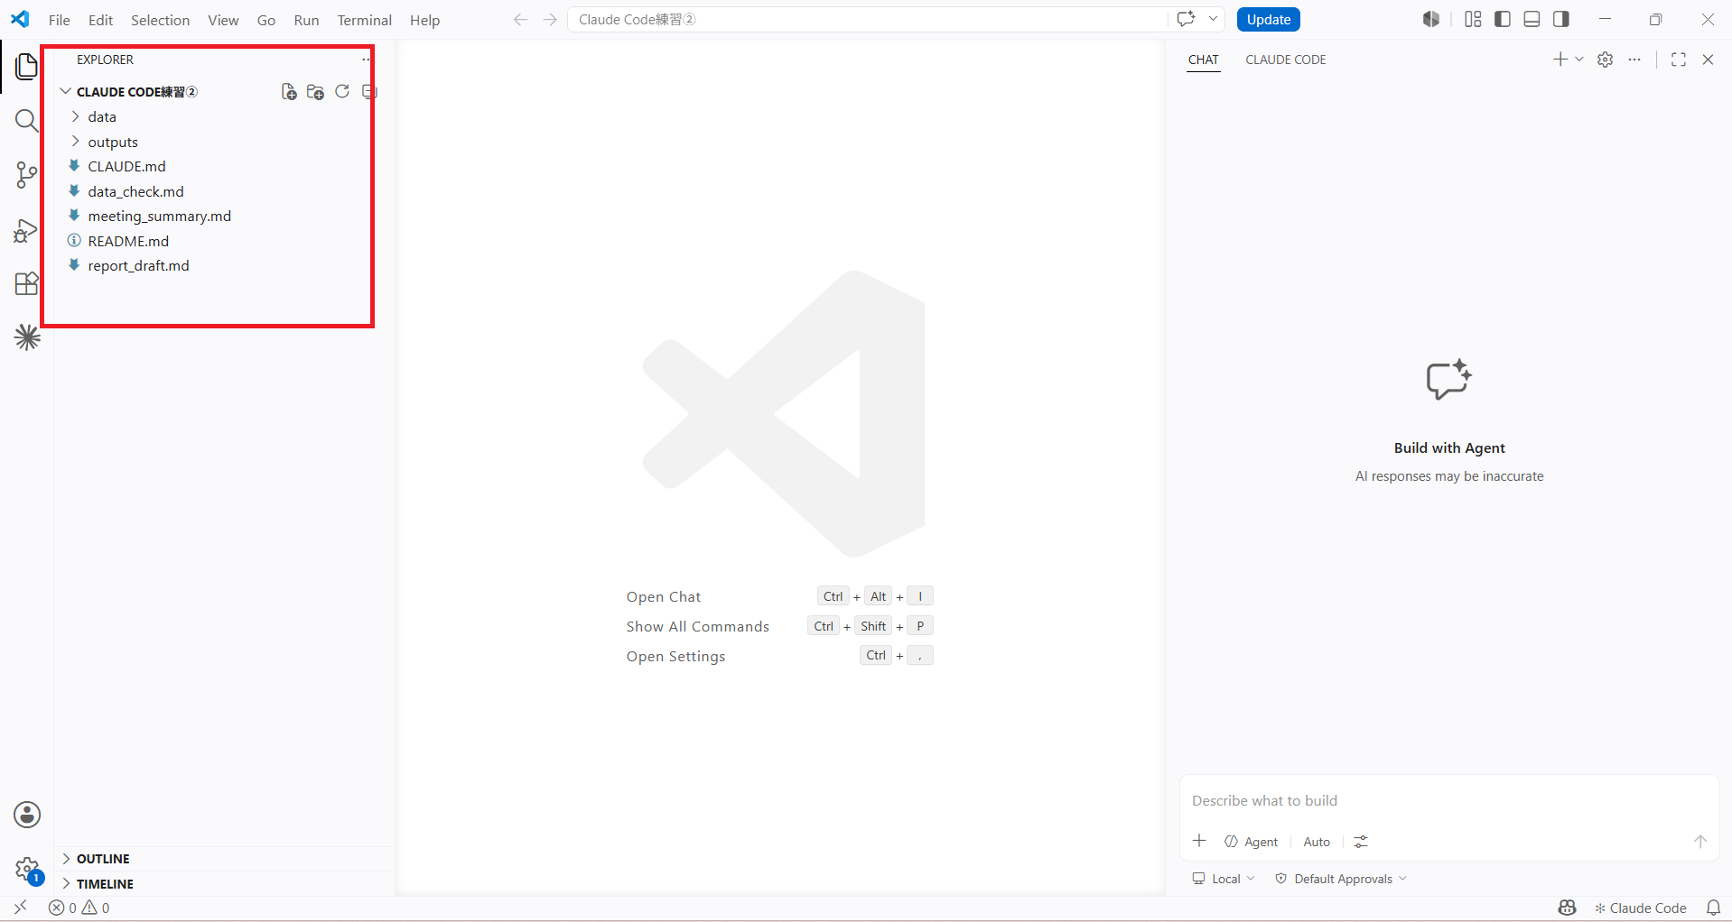Open the File menu
The width and height of the screenshot is (1732, 922).
[x=60, y=20]
